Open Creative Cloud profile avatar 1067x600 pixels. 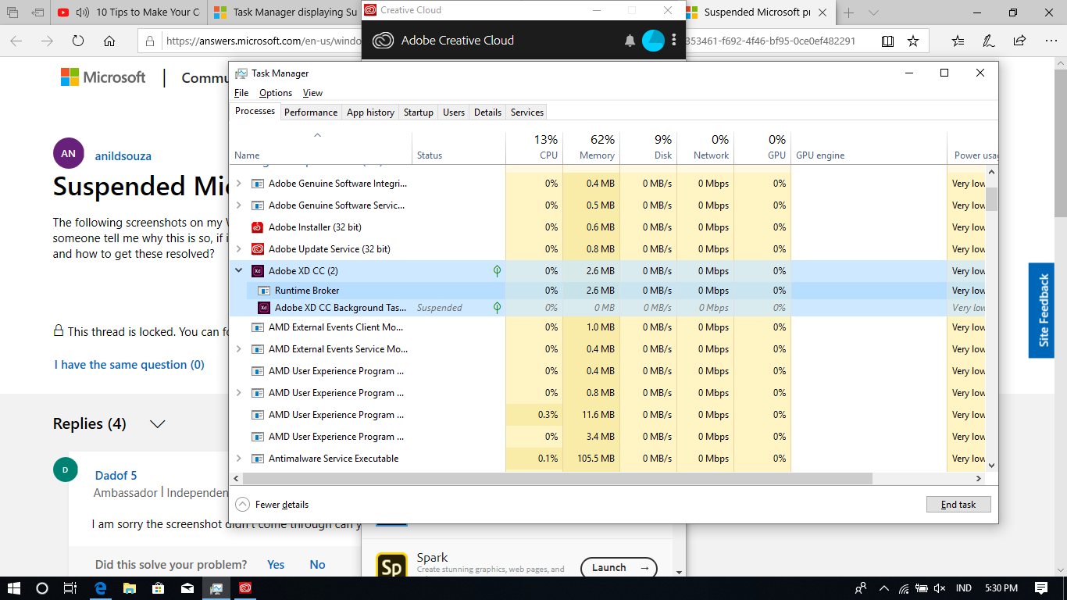(x=653, y=41)
